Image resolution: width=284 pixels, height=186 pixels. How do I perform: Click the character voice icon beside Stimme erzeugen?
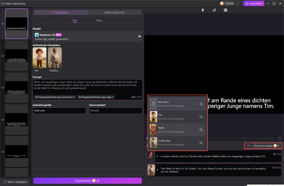248,146
